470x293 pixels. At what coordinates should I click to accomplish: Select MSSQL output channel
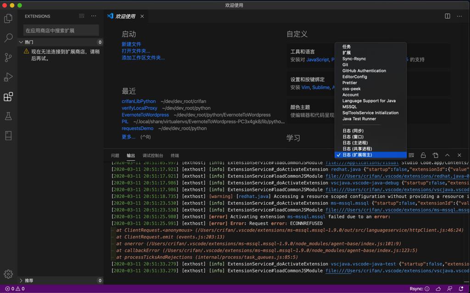click(370, 107)
